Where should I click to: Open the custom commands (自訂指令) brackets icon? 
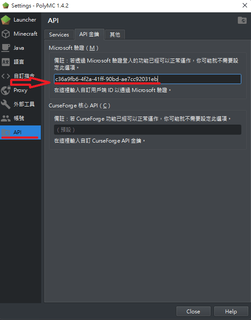pyautogui.click(x=6, y=76)
